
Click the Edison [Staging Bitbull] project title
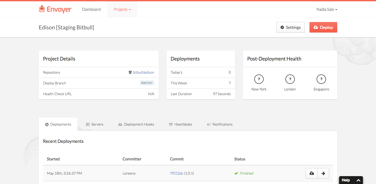[67, 27]
